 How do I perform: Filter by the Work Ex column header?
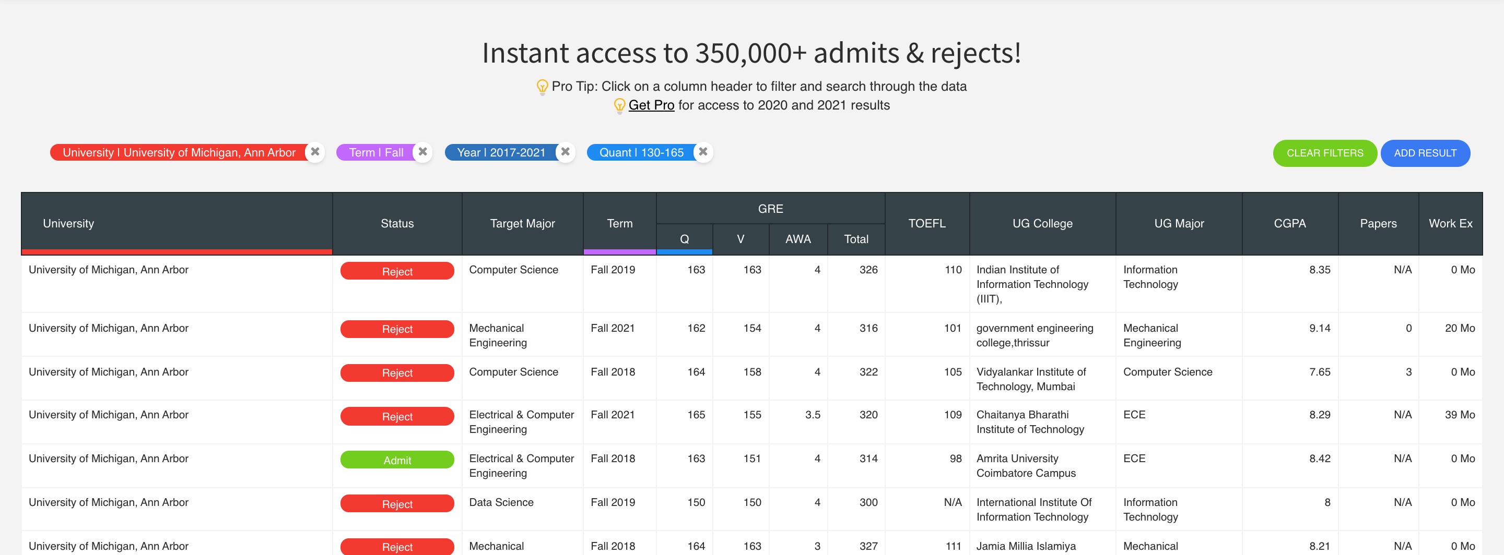1450,224
